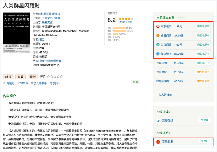217x152 pixels.
Task: Click the 内容简介 section heading
Action: [9, 96]
